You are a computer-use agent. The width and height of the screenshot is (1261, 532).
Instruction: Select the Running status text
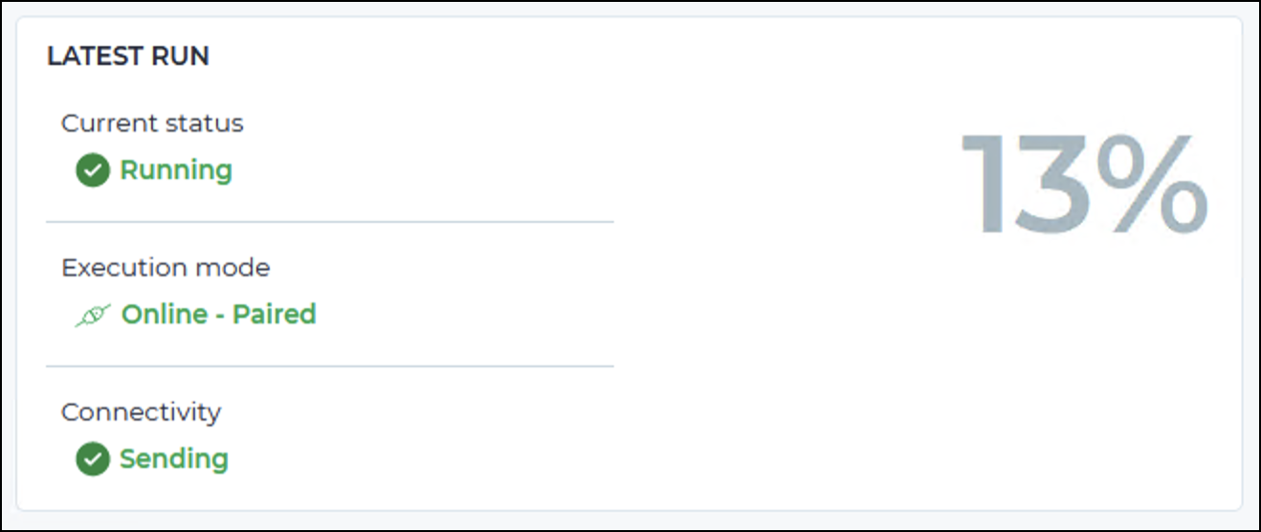click(176, 171)
